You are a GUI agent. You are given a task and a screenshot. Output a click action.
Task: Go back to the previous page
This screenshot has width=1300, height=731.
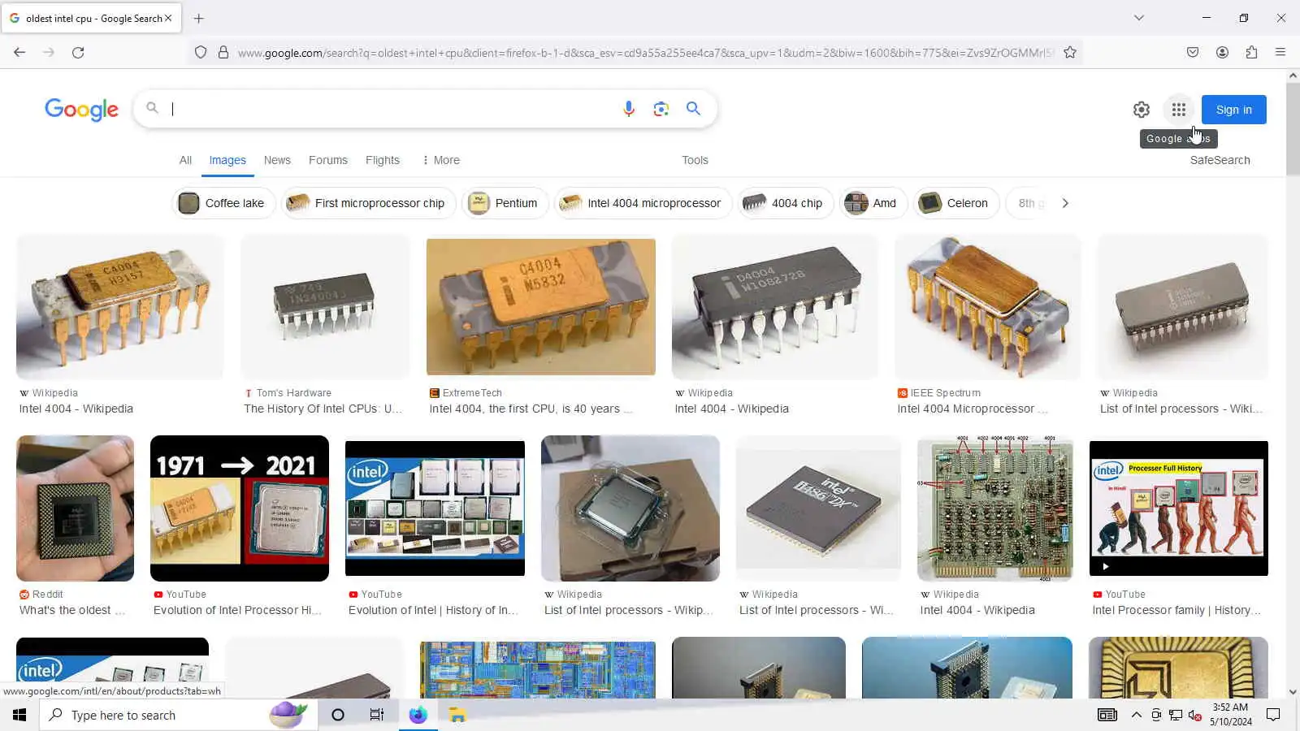[19, 52]
